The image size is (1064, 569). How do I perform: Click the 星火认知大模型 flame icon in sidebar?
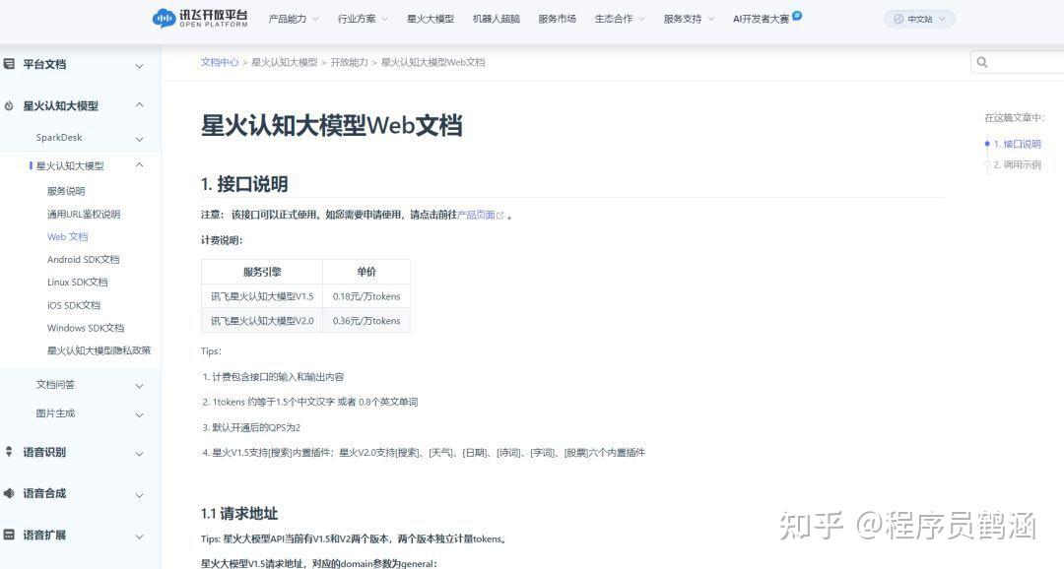pos(9,105)
